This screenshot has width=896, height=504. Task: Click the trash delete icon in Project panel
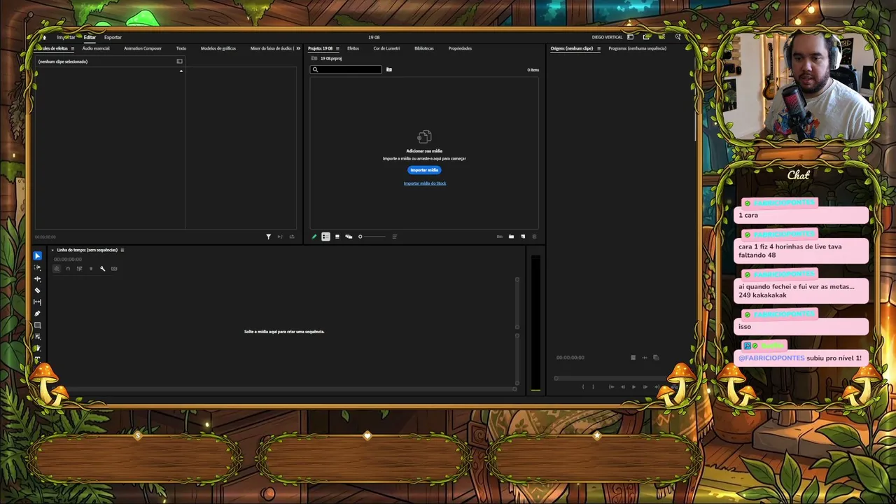tap(534, 237)
